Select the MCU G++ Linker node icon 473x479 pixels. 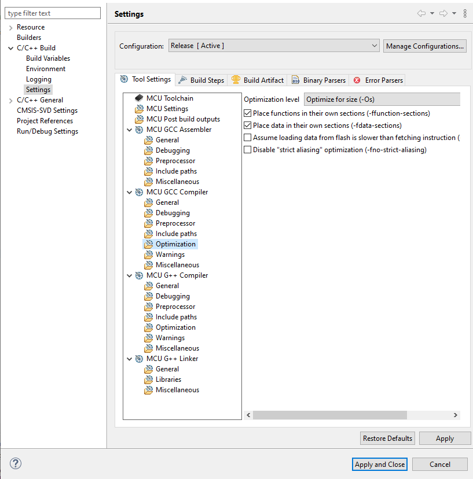pyautogui.click(x=138, y=358)
